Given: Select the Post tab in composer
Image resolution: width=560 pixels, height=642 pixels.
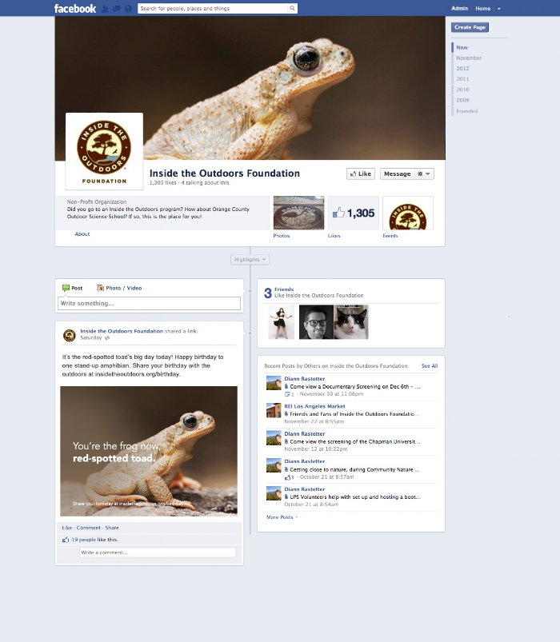Looking at the screenshot, I should (73, 288).
